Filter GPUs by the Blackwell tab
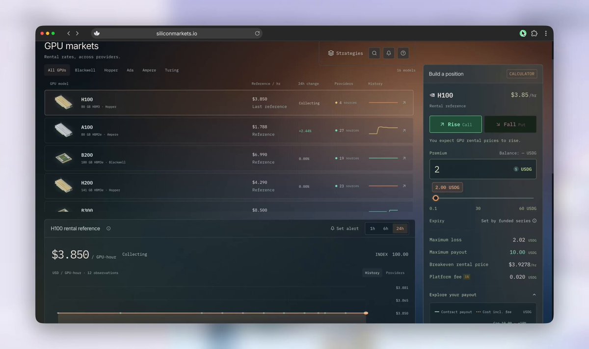 (x=85, y=70)
